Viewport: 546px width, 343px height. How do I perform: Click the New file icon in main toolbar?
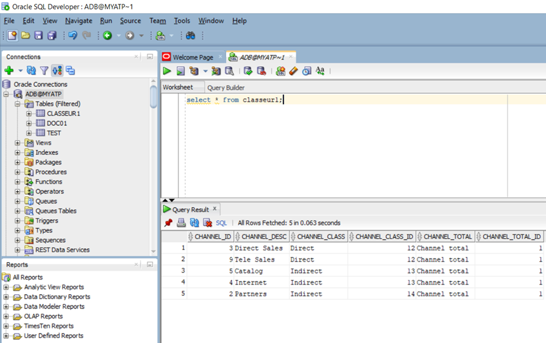(13, 36)
